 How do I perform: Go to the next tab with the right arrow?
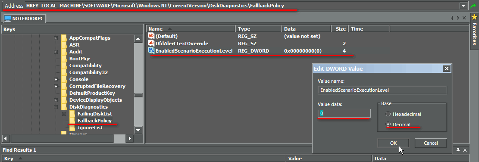click(458, 18)
